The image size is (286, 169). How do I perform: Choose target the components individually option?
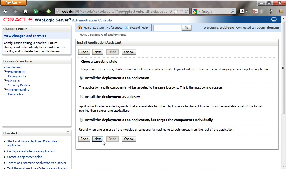coord(81,120)
